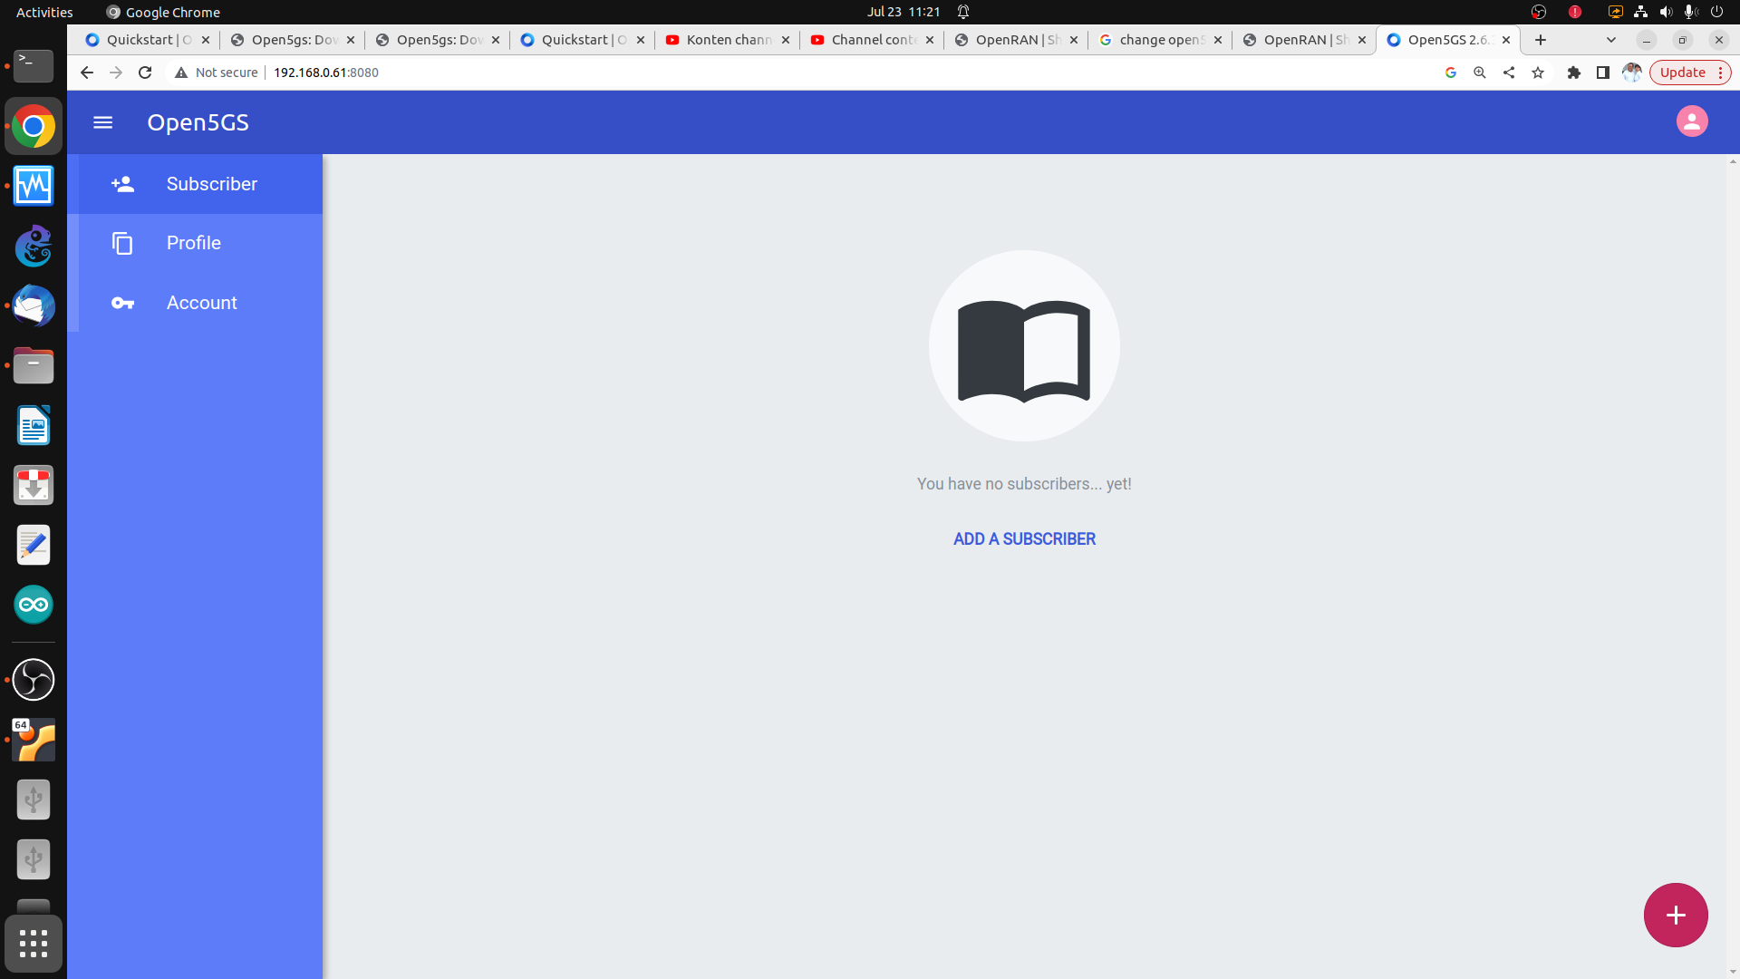
Task: Switch to the Konten channel YouTube tab
Action: click(725, 40)
